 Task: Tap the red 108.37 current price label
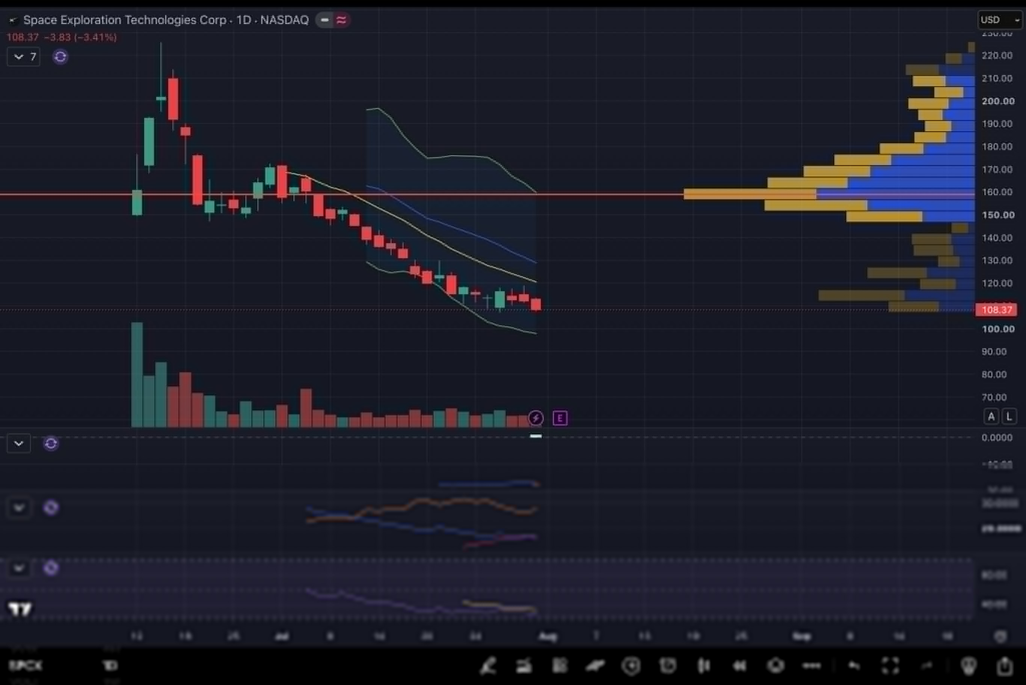pyautogui.click(x=997, y=310)
